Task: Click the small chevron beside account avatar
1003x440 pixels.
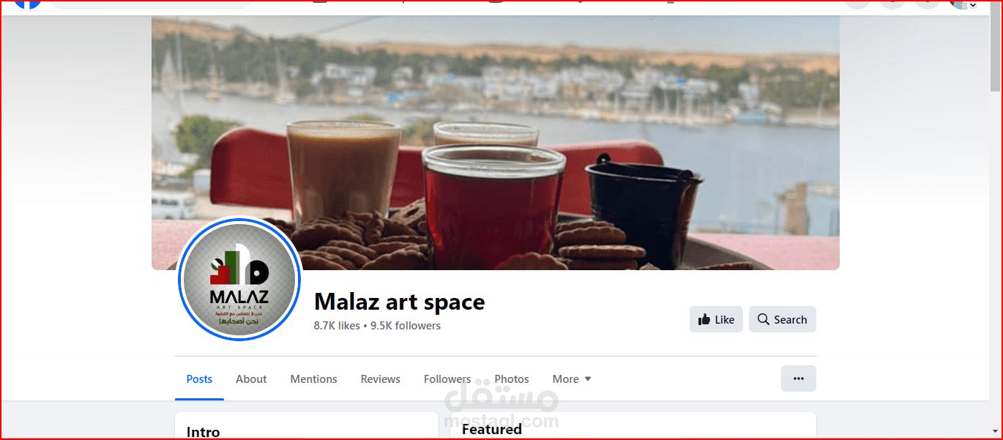Action: pos(973,5)
